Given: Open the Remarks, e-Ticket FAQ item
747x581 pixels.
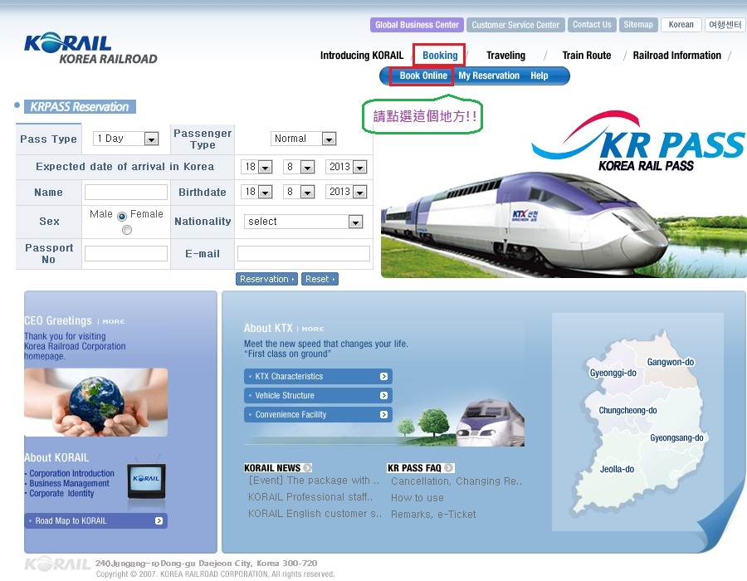Looking at the screenshot, I should coord(433,515).
